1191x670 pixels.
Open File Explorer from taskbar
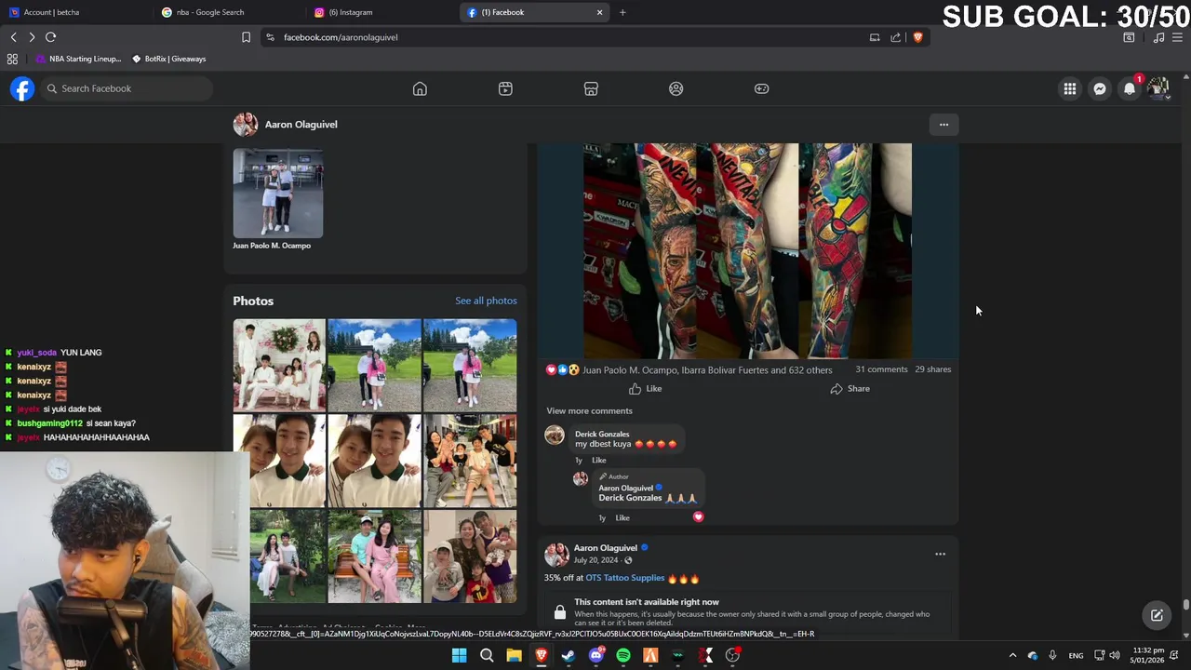514,655
